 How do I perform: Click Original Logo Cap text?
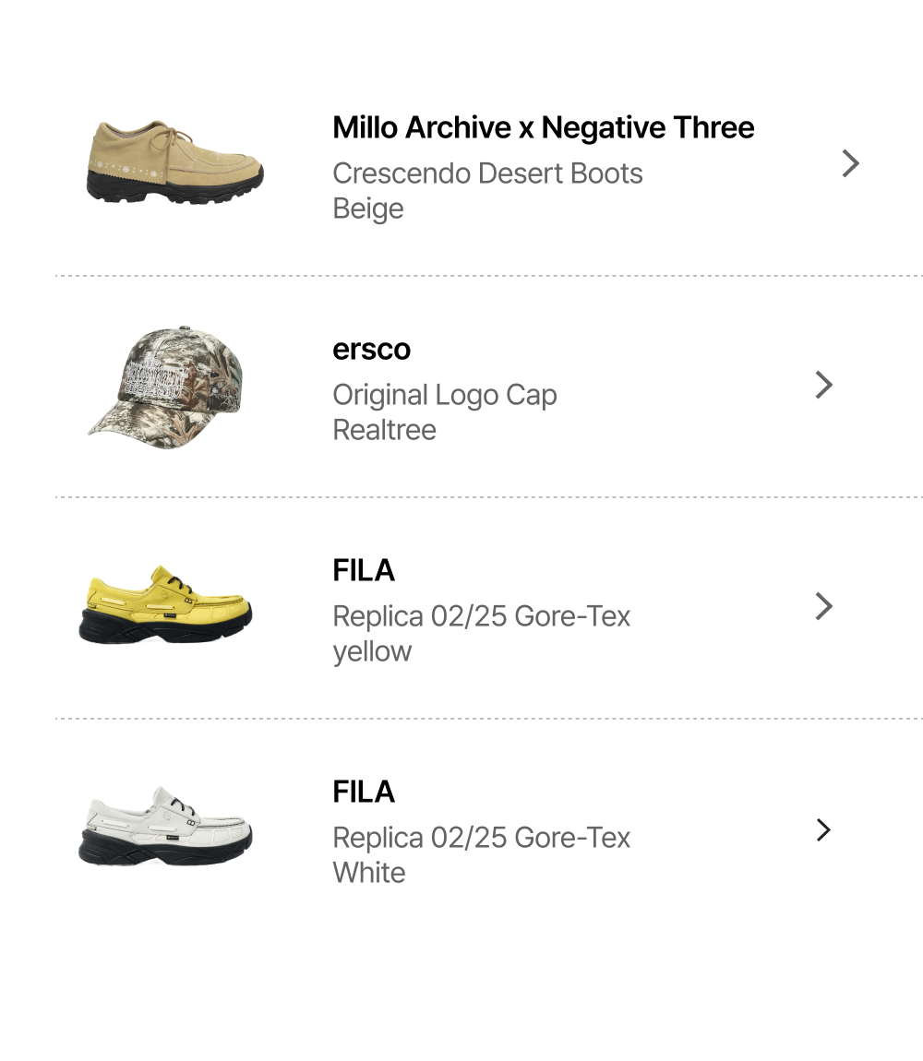(x=444, y=395)
